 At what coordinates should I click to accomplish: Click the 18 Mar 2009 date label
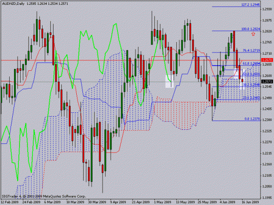[75, 202]
